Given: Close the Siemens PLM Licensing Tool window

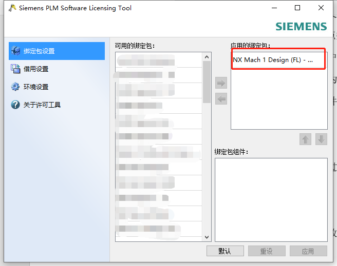Looking at the screenshot, I should click(x=321, y=8).
